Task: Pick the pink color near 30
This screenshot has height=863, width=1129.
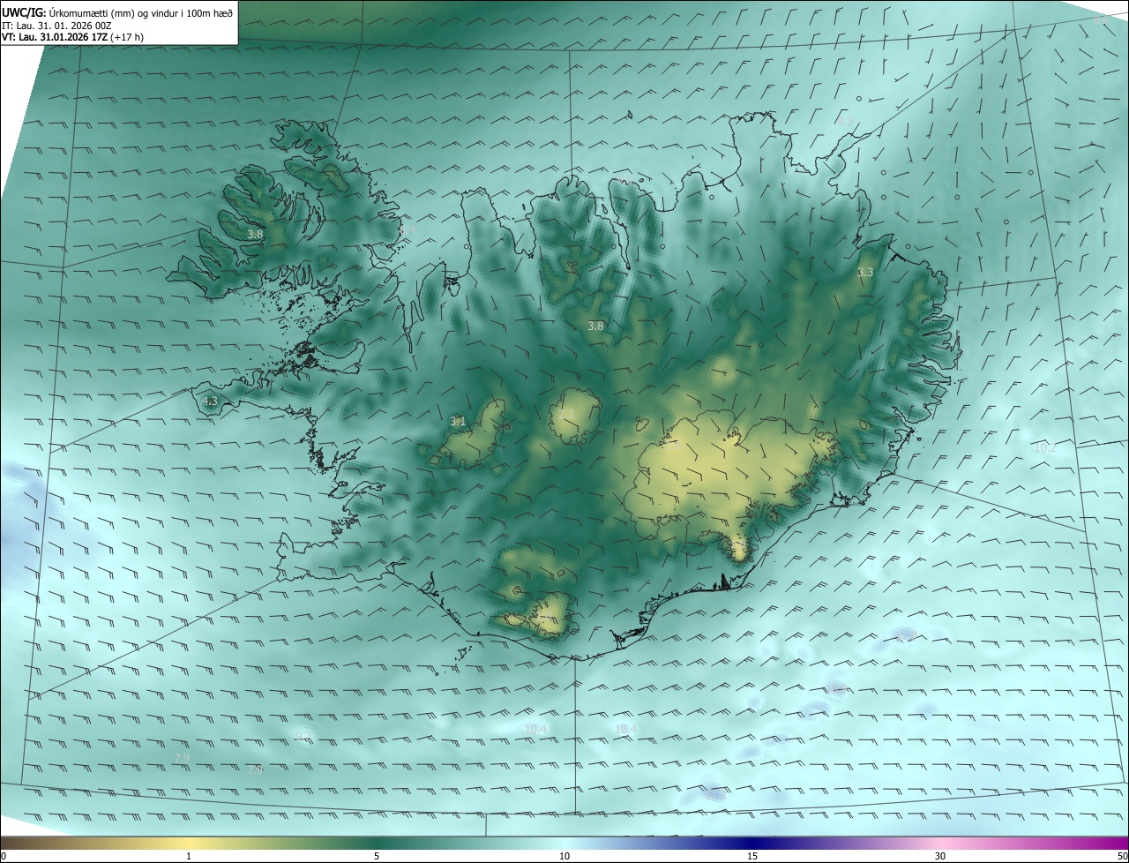Action: tap(940, 843)
